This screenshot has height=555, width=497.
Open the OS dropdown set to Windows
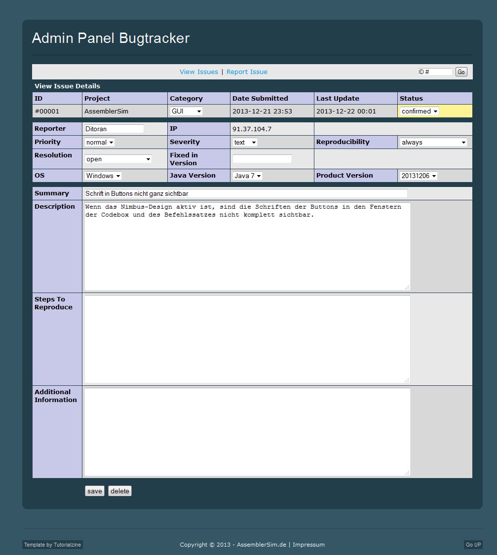(x=102, y=176)
